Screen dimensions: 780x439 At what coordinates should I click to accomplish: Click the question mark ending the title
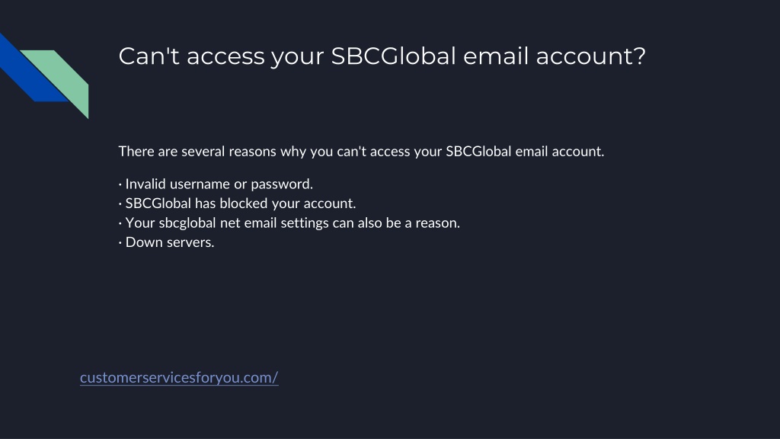[640, 56]
